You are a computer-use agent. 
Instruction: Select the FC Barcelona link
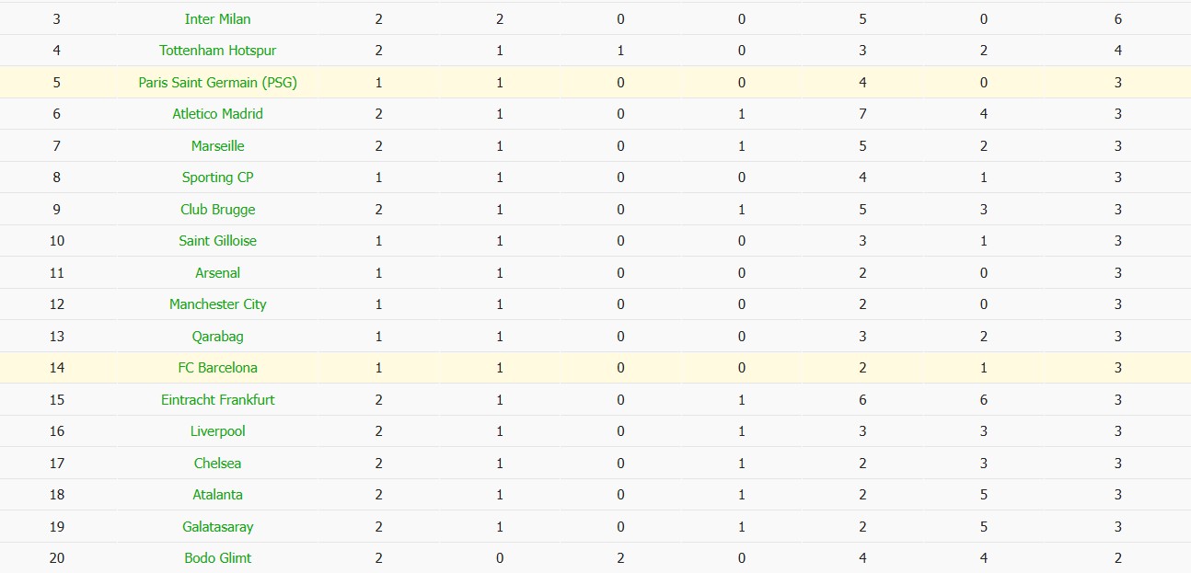pos(217,368)
